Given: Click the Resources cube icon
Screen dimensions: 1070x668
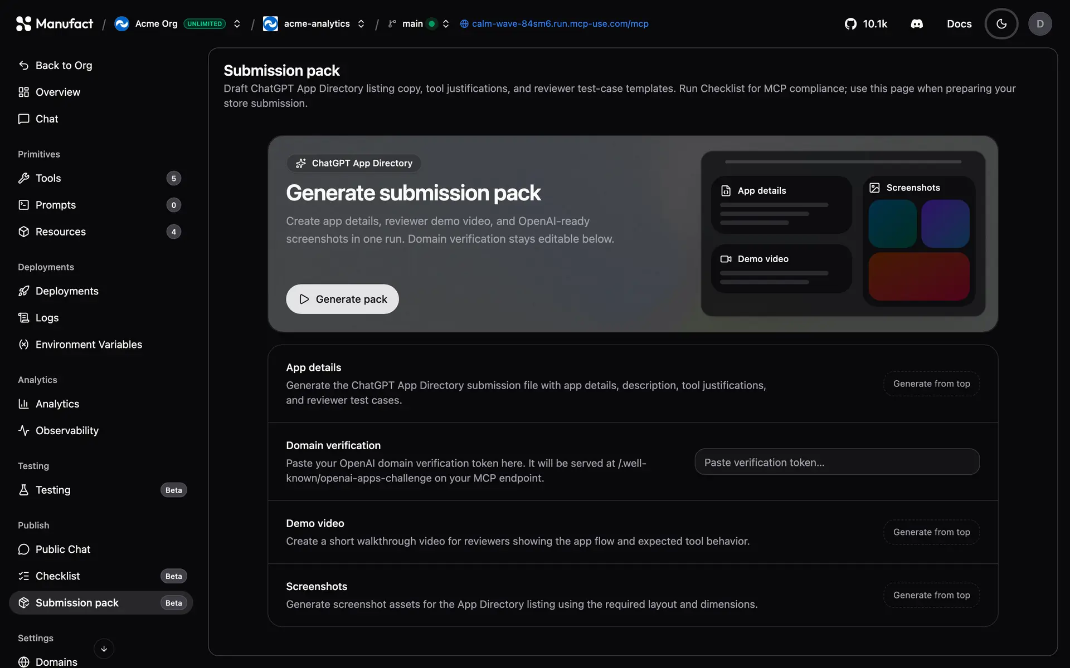Looking at the screenshot, I should tap(23, 232).
